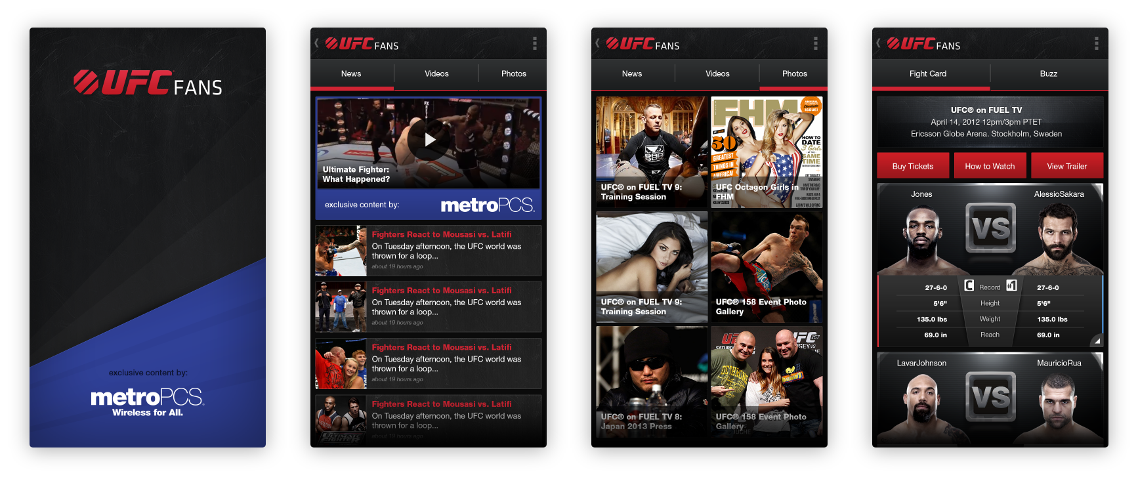
Task: Click Jones's '27-6-0' record value
Action: (936, 288)
